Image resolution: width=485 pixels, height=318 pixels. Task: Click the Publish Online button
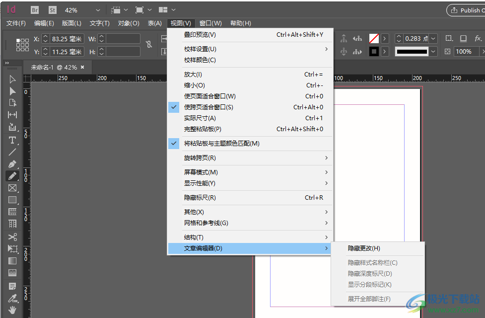pyautogui.click(x=466, y=9)
